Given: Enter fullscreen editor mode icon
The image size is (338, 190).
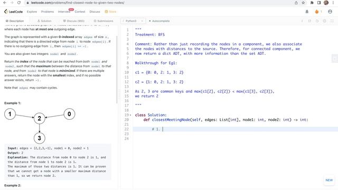Looking at the screenshot, I should coord(332,21).
